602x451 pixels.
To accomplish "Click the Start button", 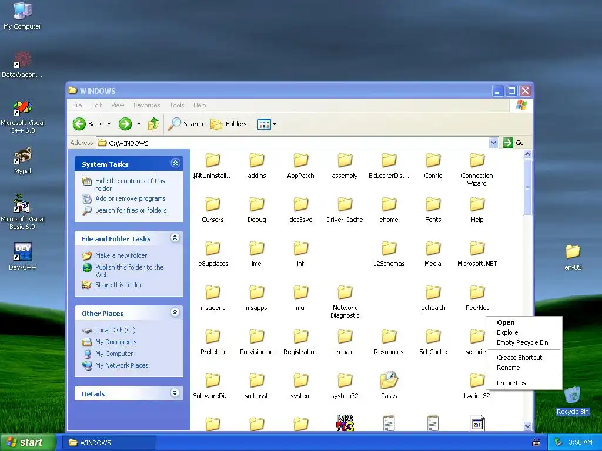I will click(x=28, y=442).
